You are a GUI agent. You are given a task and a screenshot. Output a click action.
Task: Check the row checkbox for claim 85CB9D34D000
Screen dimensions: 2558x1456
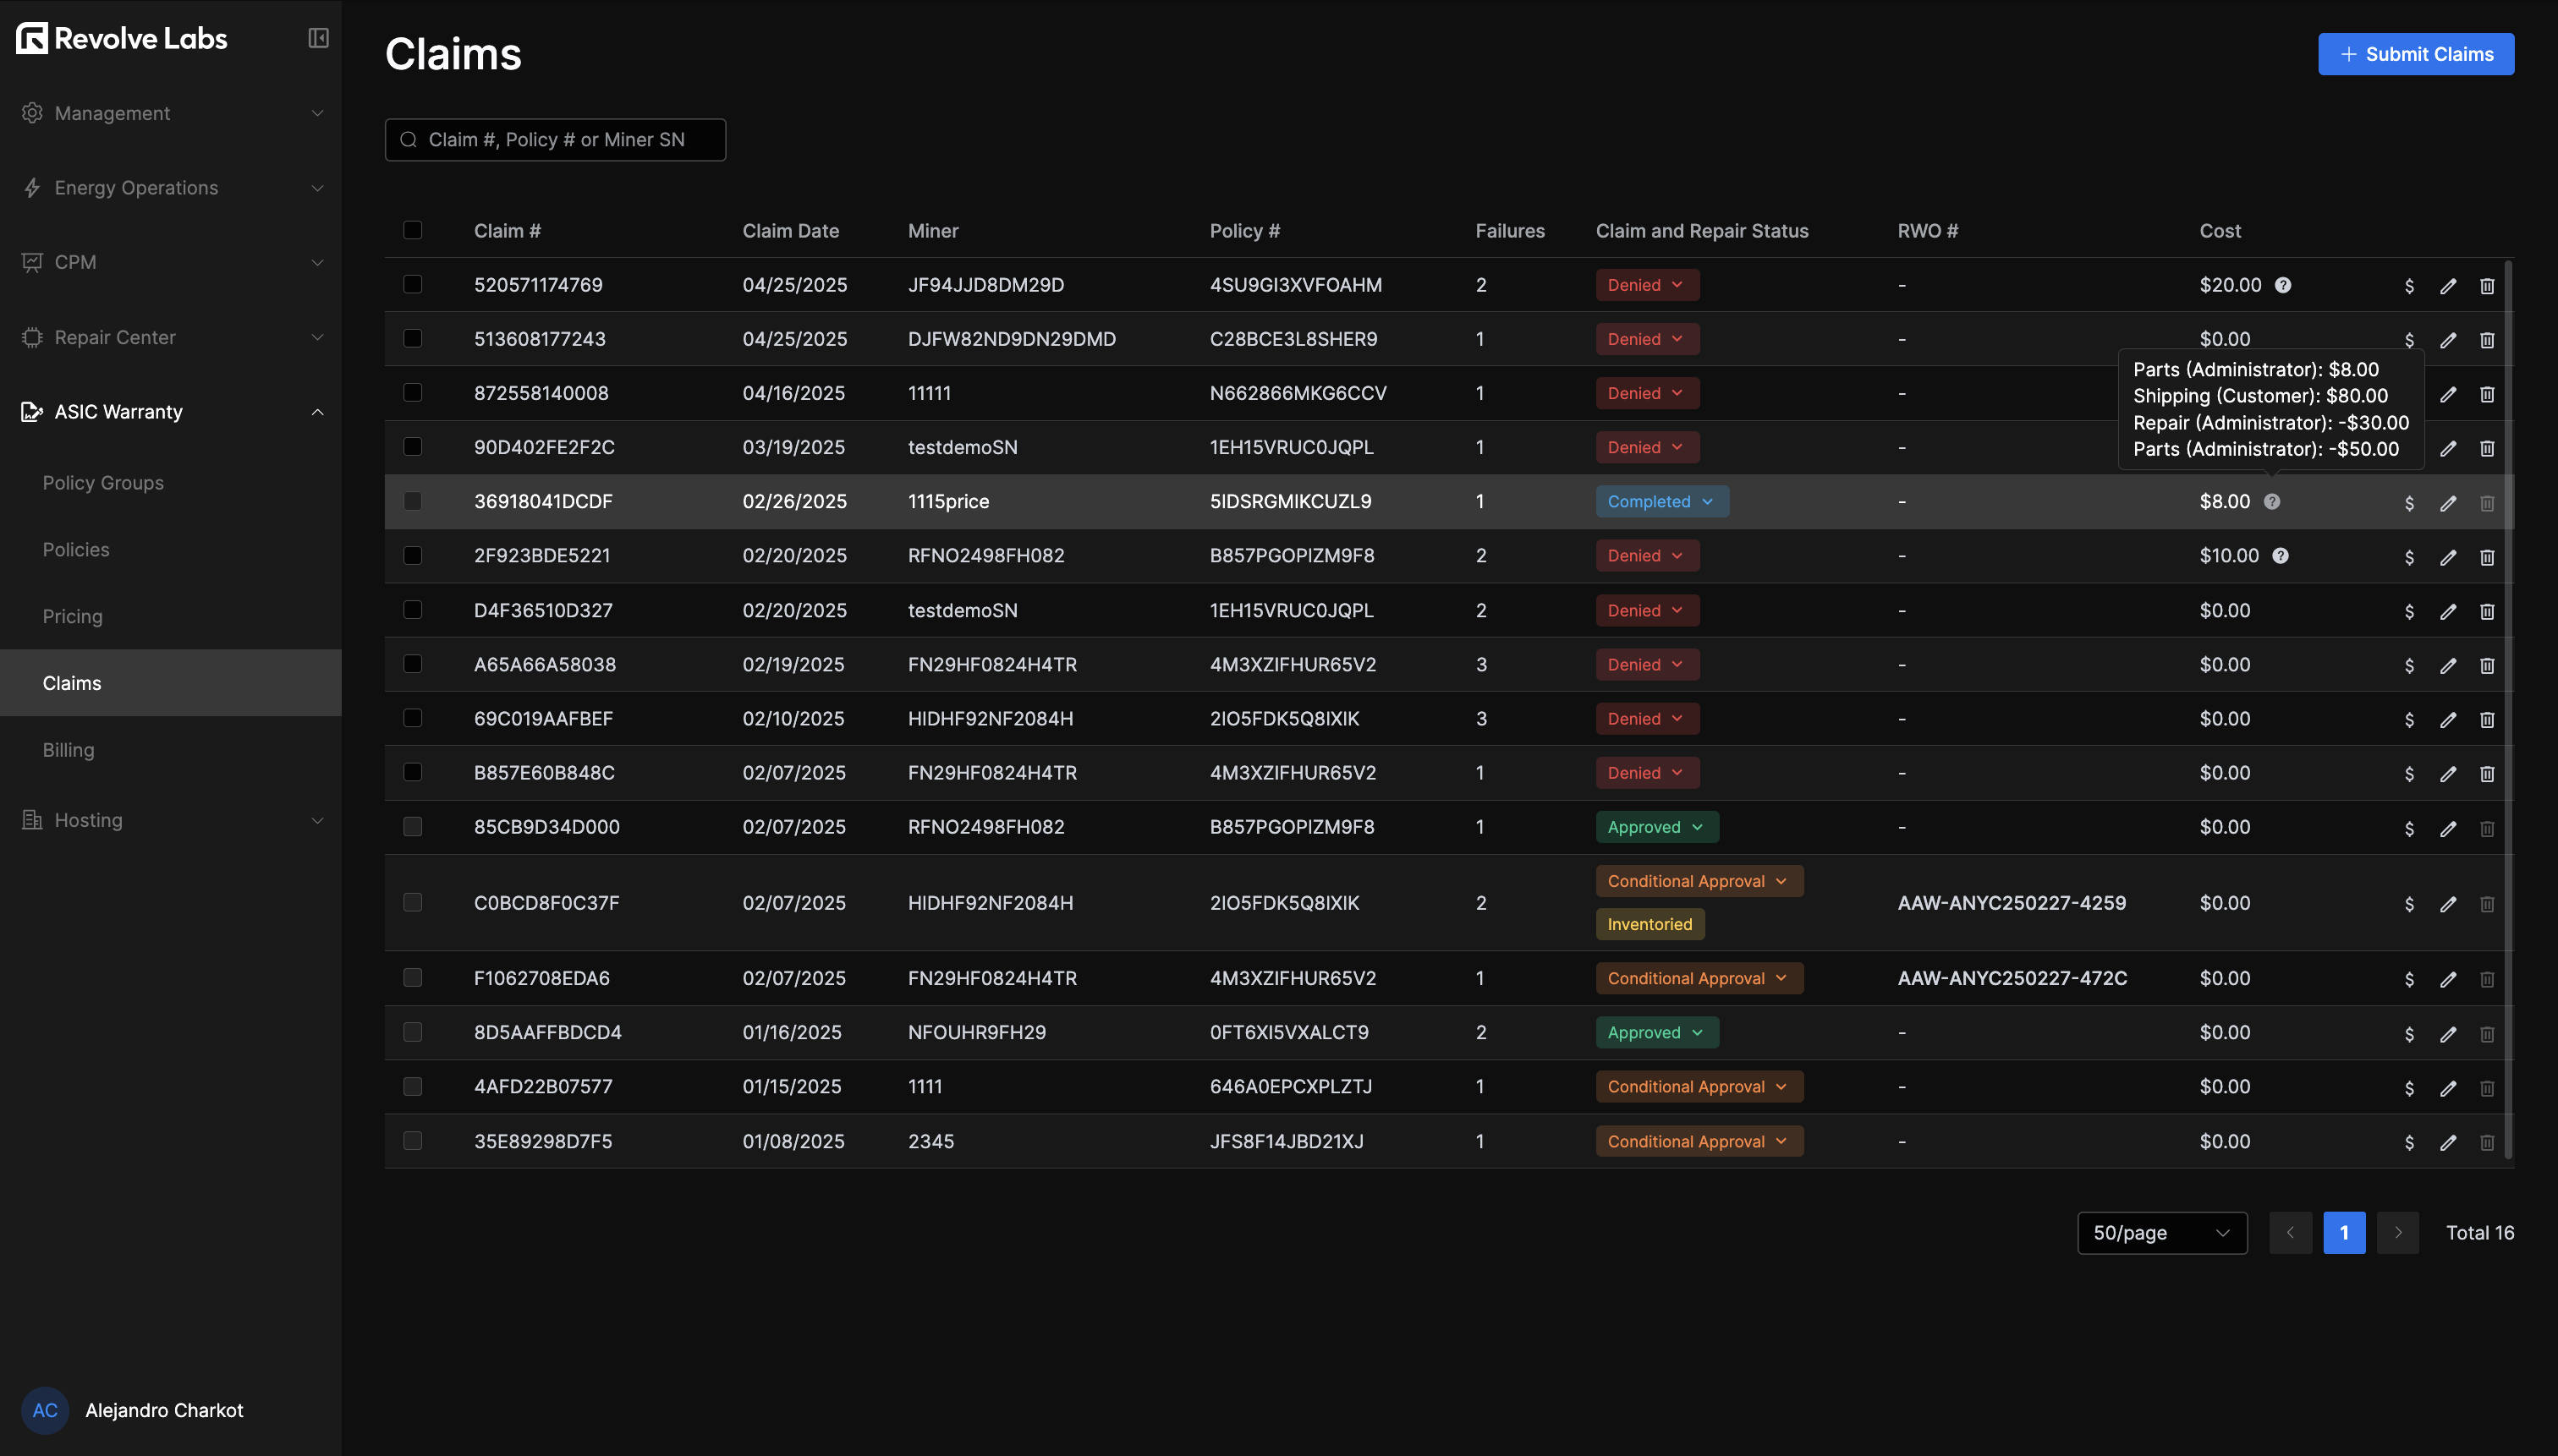click(x=413, y=827)
